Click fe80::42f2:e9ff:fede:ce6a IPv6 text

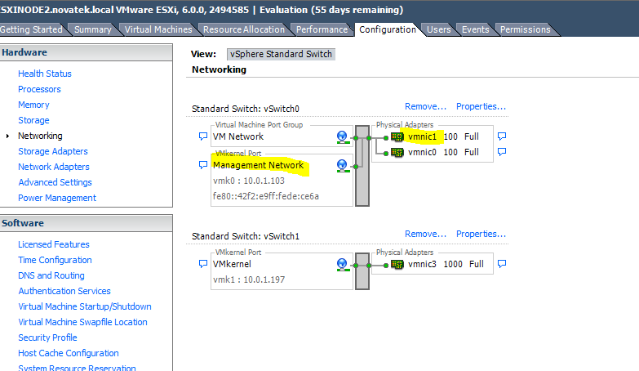(x=266, y=196)
